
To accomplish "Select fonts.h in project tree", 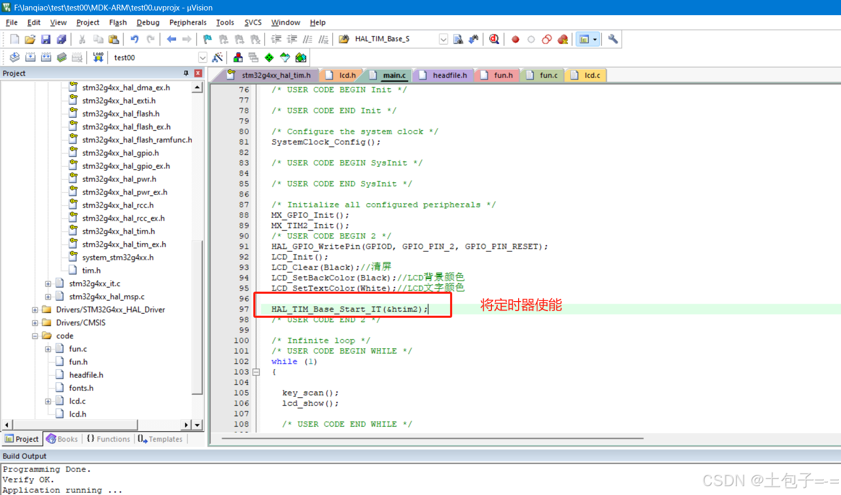I will (x=81, y=388).
